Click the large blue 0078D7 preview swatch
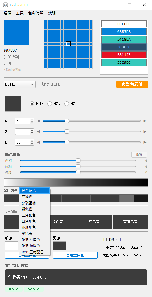 (x=16, y=33)
